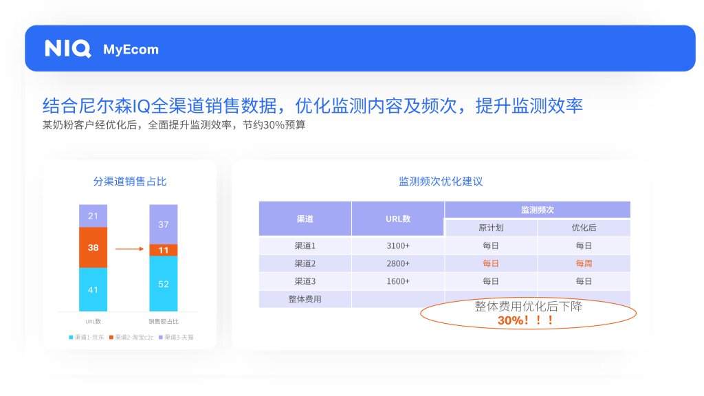Click blue segment 52 in 销售额占比 bar
This screenshot has height=396, width=704.
click(164, 283)
